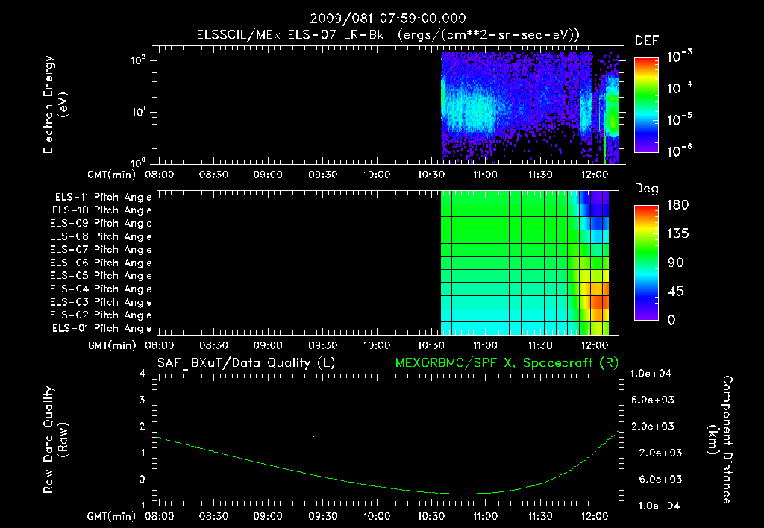Select ELS-07 Pitch Angle row label
This screenshot has width=764, height=528.
101,250
